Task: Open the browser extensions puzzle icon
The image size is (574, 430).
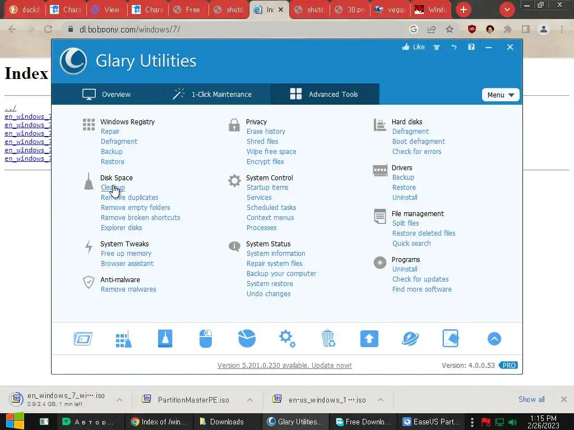Action: [507, 29]
